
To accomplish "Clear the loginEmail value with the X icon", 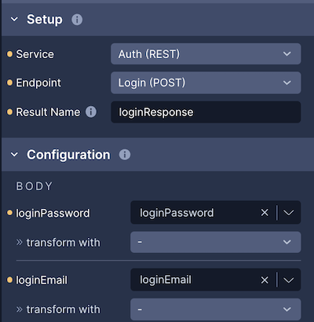I will (x=265, y=280).
